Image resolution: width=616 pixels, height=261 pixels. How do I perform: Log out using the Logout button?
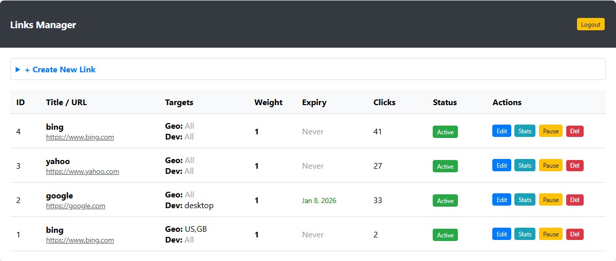click(x=591, y=24)
